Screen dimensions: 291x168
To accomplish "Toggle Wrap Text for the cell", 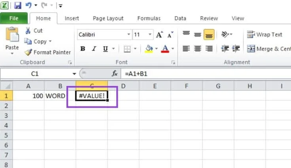I will coord(265,35).
